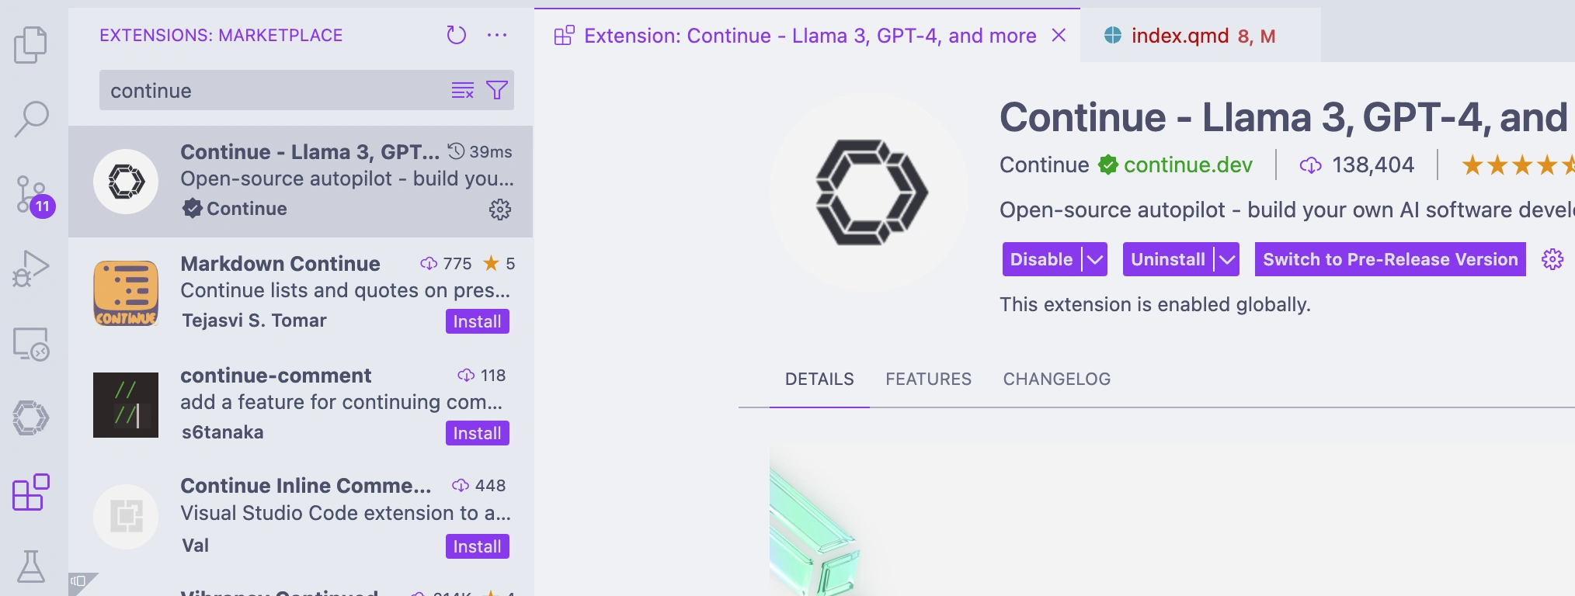Switch to the FEATURES tab

point(929,379)
